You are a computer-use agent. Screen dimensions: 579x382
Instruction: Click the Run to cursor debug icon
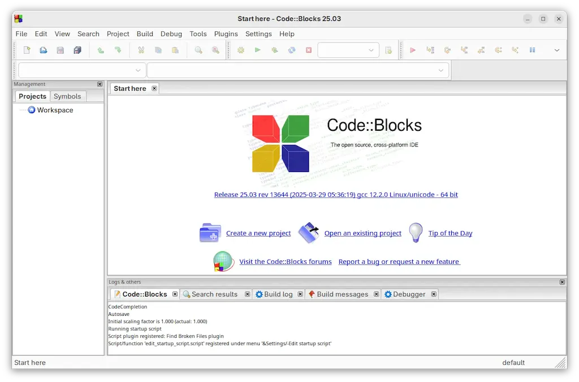click(x=430, y=50)
